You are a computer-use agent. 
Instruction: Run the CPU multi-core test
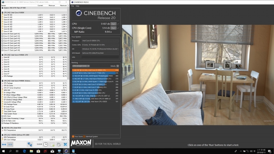pos(113,24)
